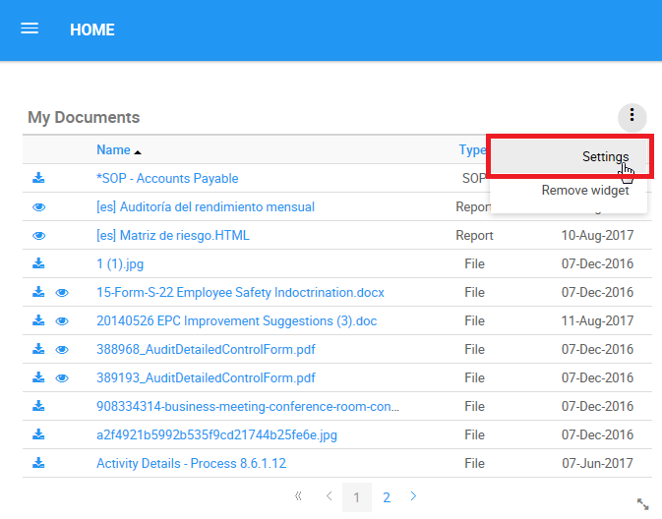Open the 20140526 EPC Improvement Suggestions link
Image resolution: width=662 pixels, height=519 pixels.
236,320
